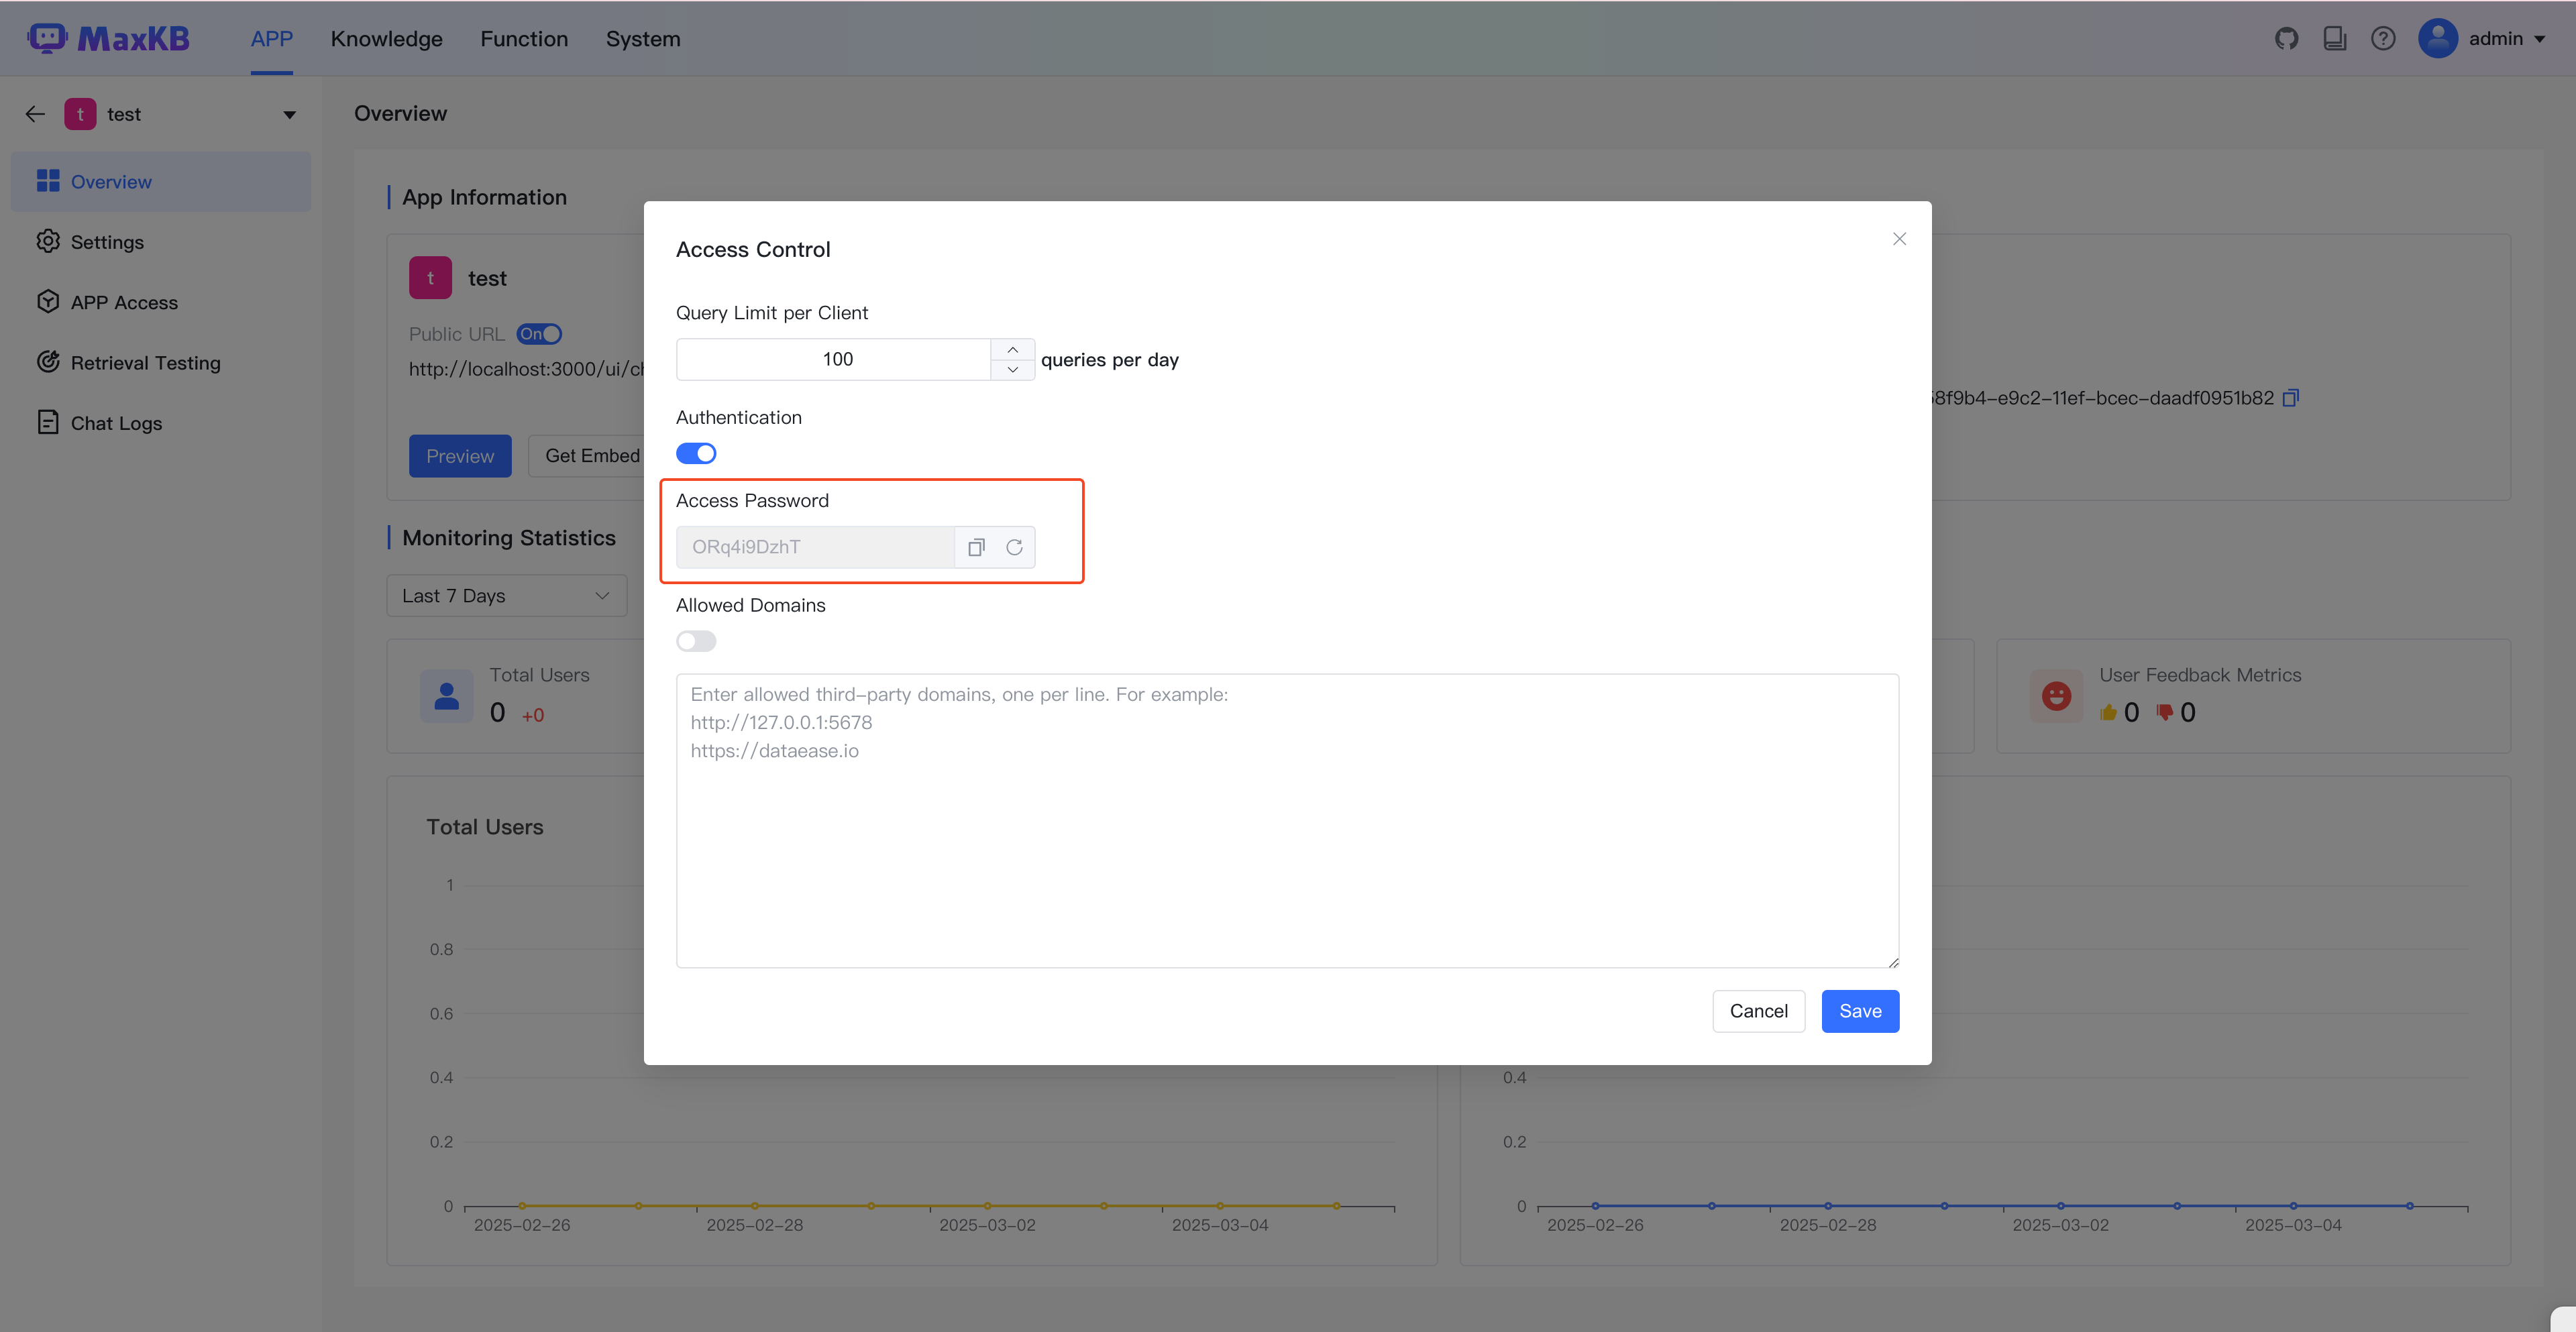Viewport: 2576px width, 1332px height.
Task: Decrease query limit with down arrow
Action: 1013,370
